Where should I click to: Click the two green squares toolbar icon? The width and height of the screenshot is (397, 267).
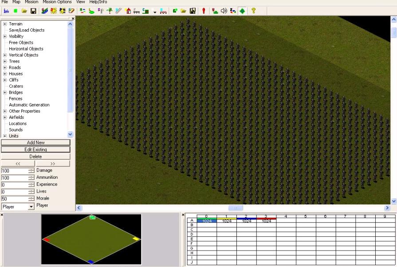(175, 11)
